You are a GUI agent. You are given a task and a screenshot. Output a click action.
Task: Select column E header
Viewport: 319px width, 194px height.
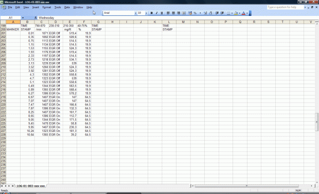pos(70,22)
